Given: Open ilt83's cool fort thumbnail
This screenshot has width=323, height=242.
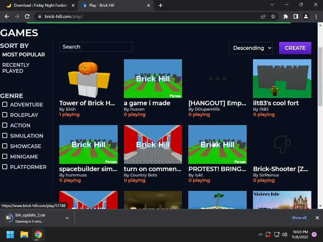Looking at the screenshot, I should [x=282, y=78].
